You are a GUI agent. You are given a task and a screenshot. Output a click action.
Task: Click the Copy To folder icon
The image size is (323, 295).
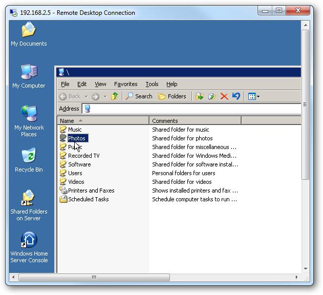212,96
